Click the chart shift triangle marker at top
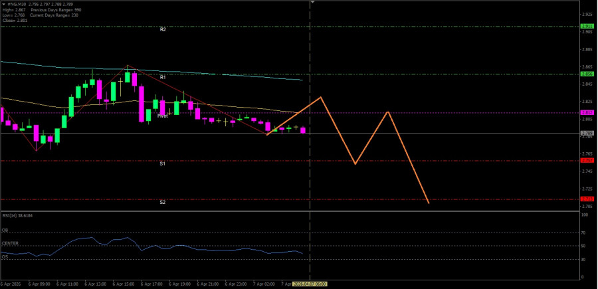This screenshot has height=289, width=598. [x=312, y=3]
